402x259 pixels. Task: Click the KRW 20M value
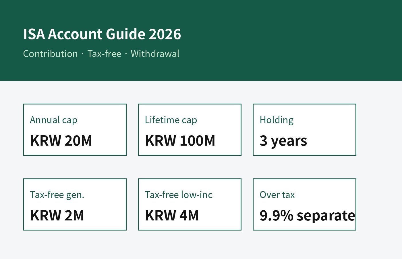pos(61,141)
